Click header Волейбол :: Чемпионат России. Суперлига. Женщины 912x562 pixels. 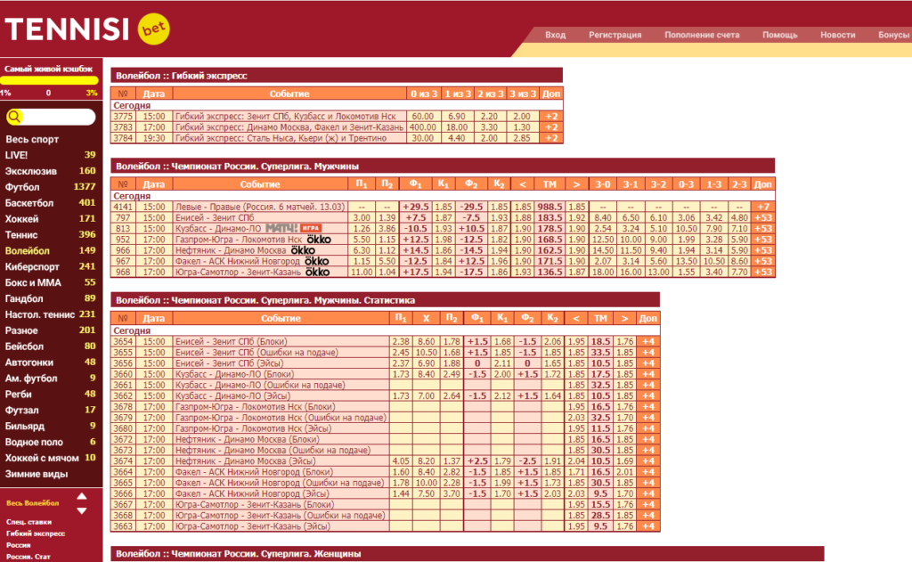467,554
